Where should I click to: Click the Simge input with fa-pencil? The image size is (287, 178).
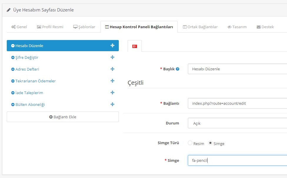tap(237, 160)
